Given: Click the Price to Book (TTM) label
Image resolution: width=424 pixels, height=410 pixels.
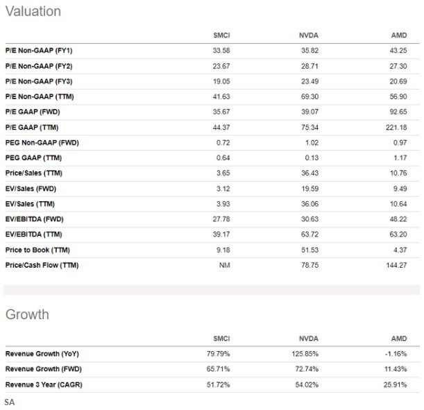Looking at the screenshot, I should 37,250.
